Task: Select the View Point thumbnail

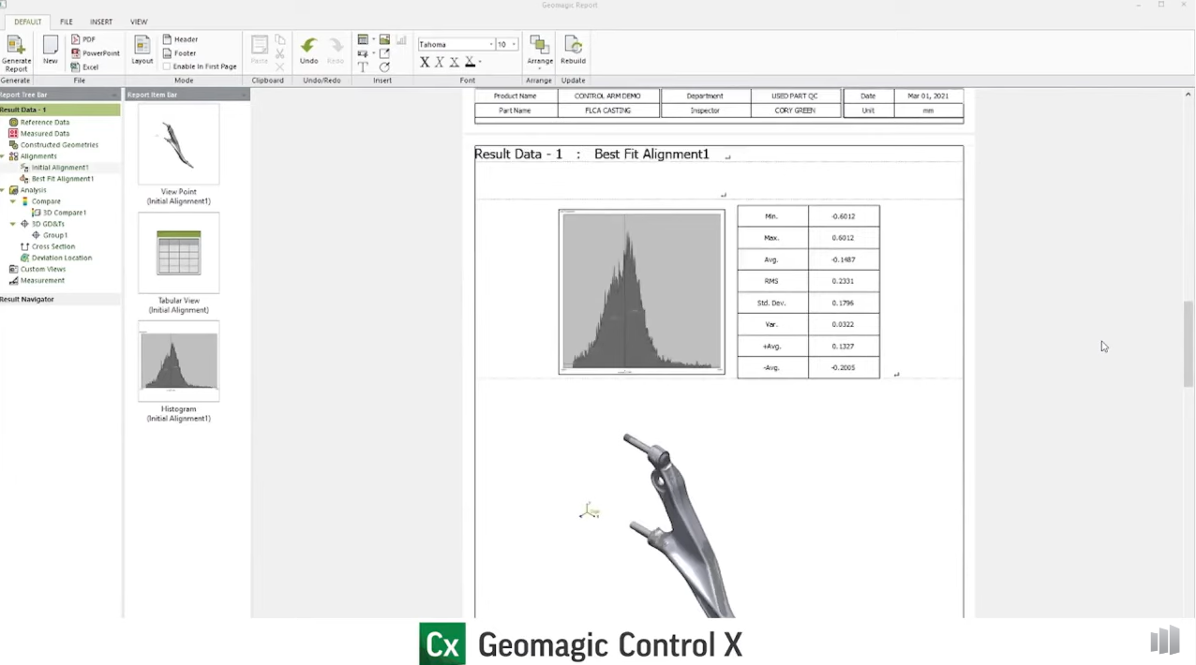Action: click(178, 144)
